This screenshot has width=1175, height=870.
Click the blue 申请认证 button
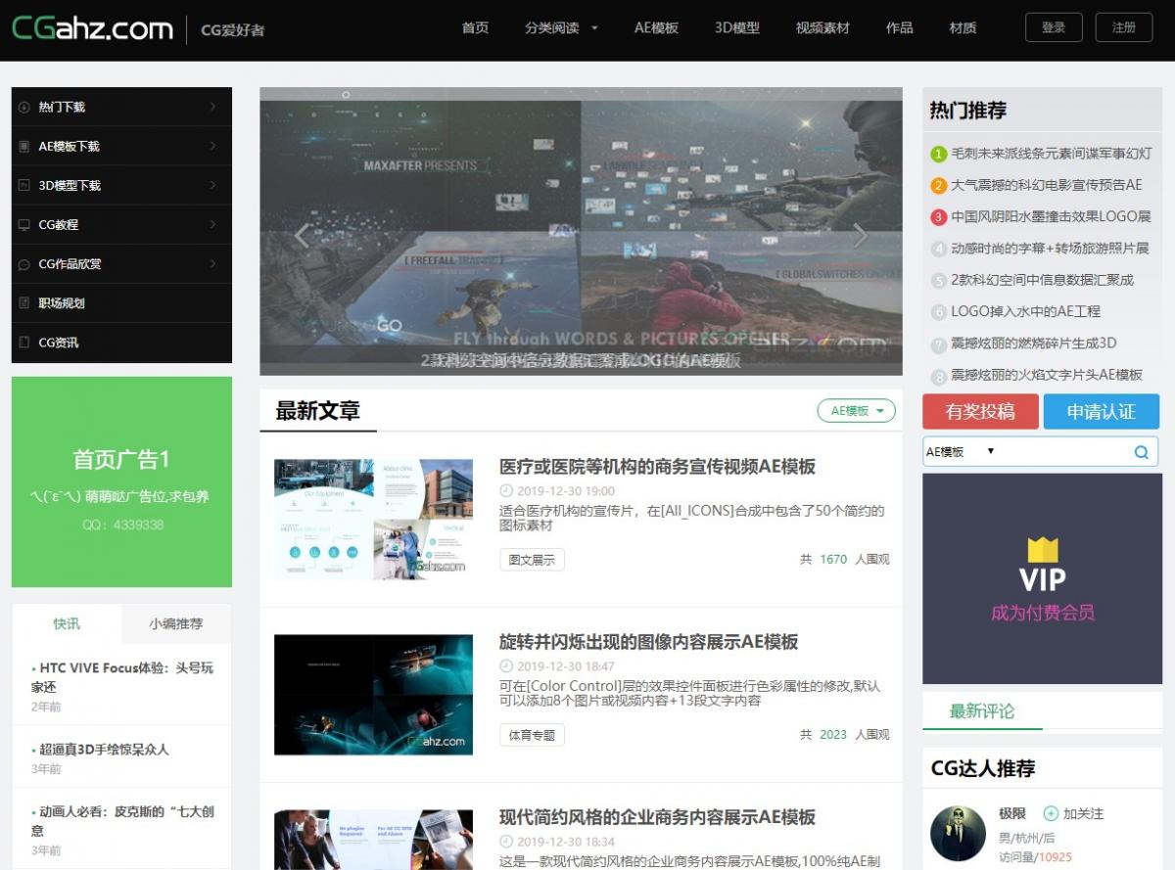pyautogui.click(x=1101, y=412)
